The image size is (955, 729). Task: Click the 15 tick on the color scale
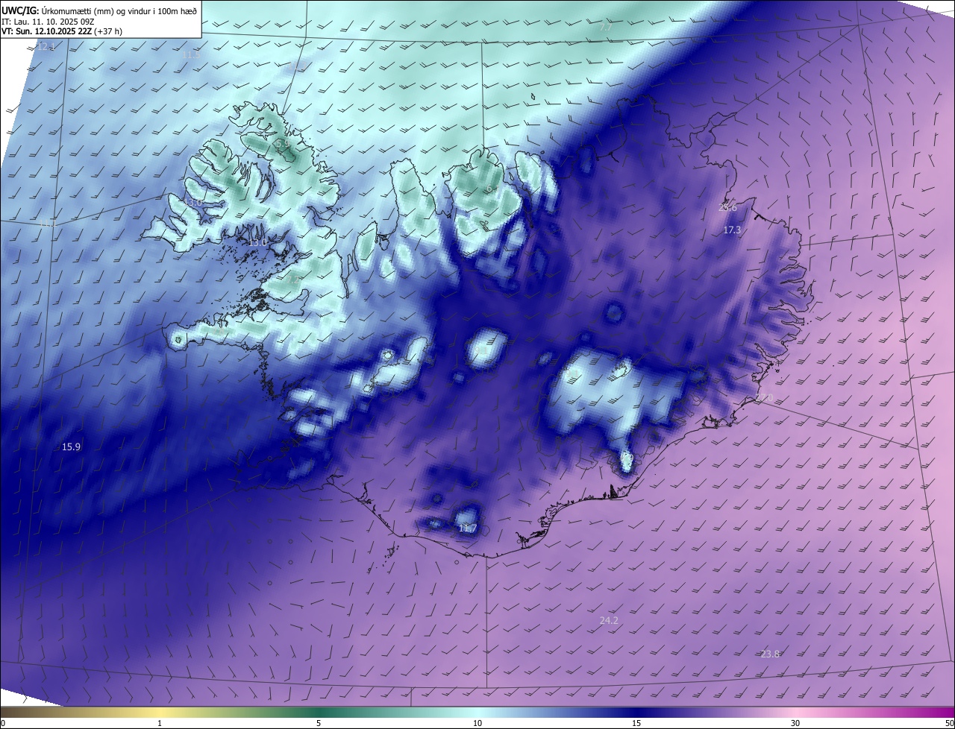636,723
